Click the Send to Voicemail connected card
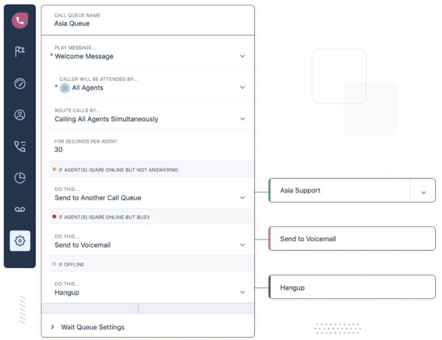This screenshot has width=442, height=340. 351,239
